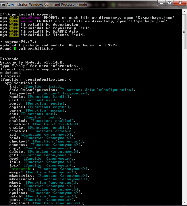
Task: Click the 'link:' anonymous function line
Action: point(43,162)
